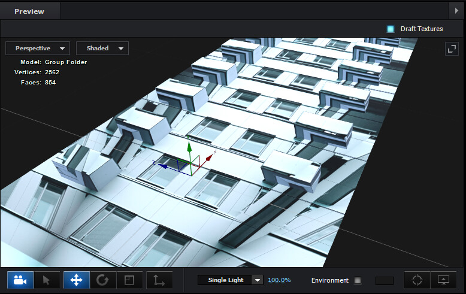Click the 'Vertices: 2562' readout
466x294 pixels.
coord(37,72)
